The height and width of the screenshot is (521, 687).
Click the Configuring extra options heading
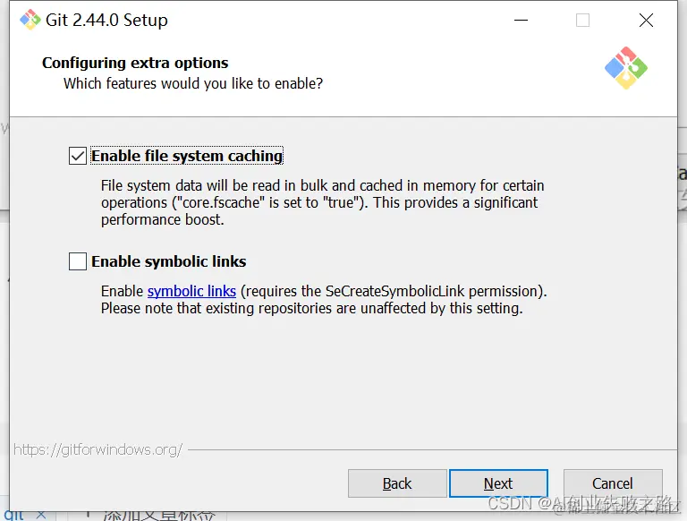[x=135, y=63]
